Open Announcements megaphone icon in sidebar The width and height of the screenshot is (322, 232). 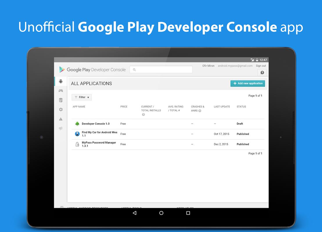point(61,128)
